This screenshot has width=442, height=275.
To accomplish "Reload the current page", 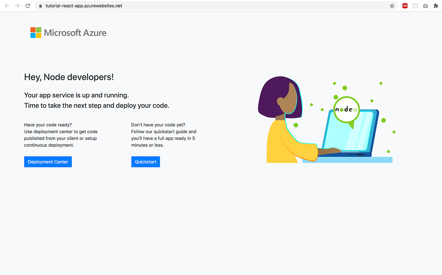I will (28, 6).
